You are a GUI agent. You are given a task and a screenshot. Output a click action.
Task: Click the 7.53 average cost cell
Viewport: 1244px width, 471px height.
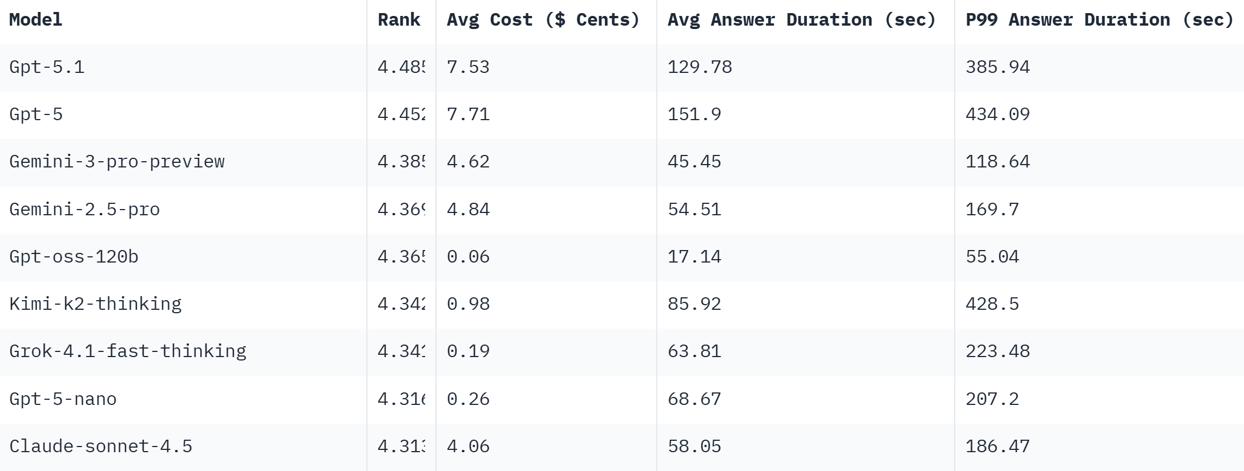click(468, 67)
